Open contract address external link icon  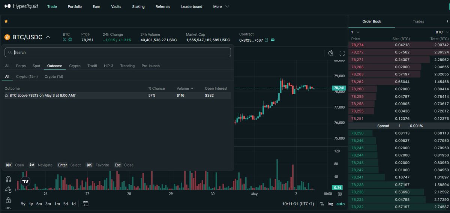point(266,40)
